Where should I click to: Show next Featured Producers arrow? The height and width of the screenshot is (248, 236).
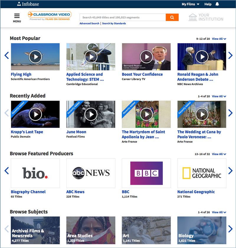(230, 171)
